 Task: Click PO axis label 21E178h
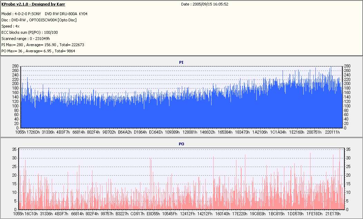coord(333,214)
